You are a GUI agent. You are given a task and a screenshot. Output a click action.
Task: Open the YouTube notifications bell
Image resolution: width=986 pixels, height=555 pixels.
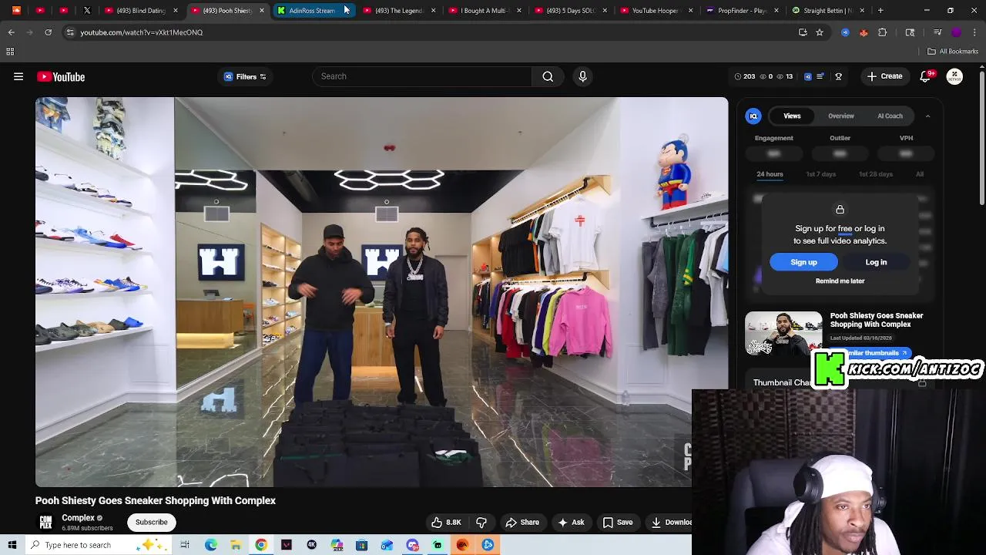(x=926, y=76)
